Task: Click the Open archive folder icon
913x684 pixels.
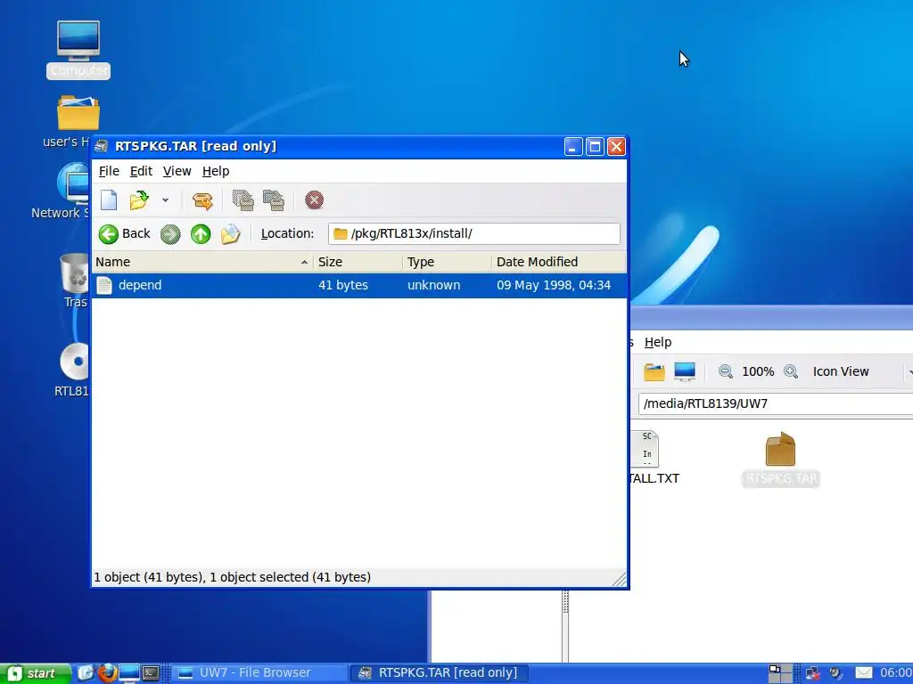Action: (x=138, y=200)
